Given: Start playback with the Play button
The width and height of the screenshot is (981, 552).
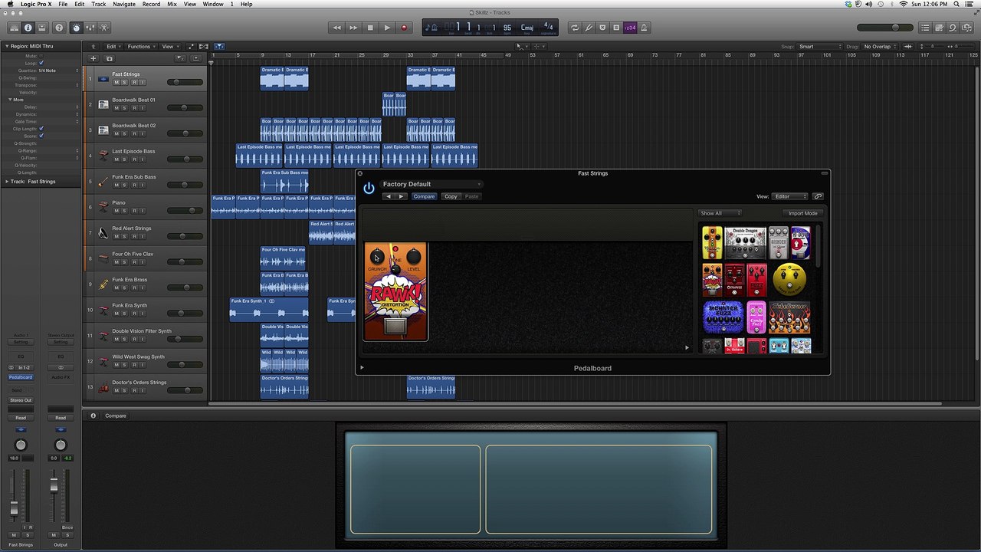Looking at the screenshot, I should [x=387, y=28].
